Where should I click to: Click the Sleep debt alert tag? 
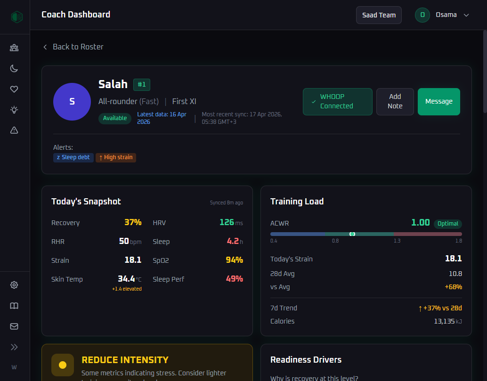tap(73, 157)
